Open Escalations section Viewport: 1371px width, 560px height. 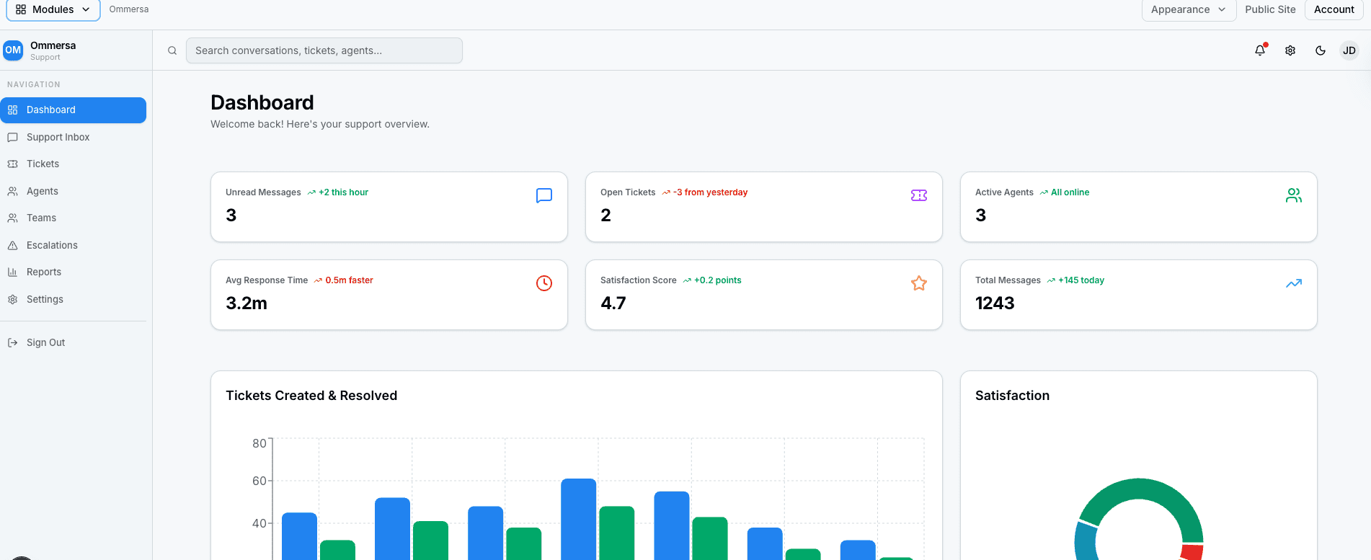pos(73,245)
